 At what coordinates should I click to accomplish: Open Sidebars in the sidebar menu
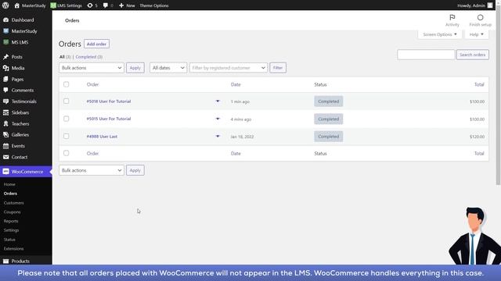(x=20, y=112)
